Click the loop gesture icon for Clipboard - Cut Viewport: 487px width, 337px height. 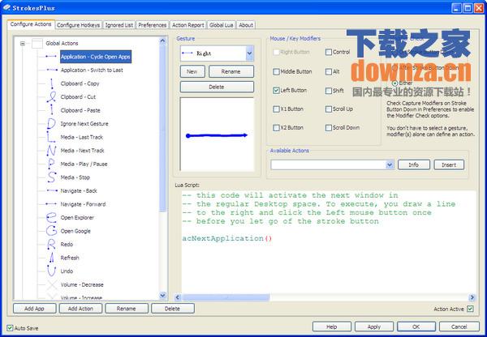pos(52,96)
